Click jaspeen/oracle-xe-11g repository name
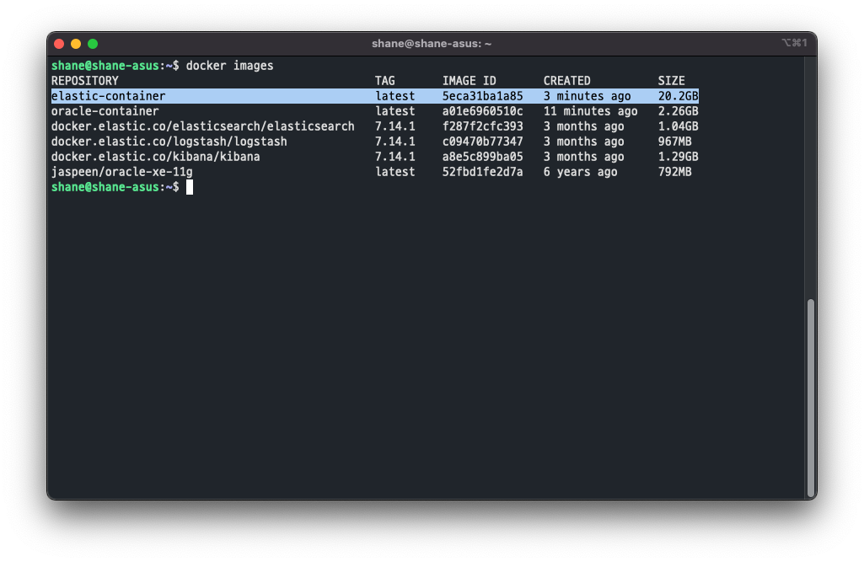This screenshot has width=864, height=562. point(121,172)
